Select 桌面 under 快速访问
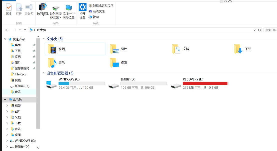The width and height of the screenshot is (277, 151). coord(18,45)
